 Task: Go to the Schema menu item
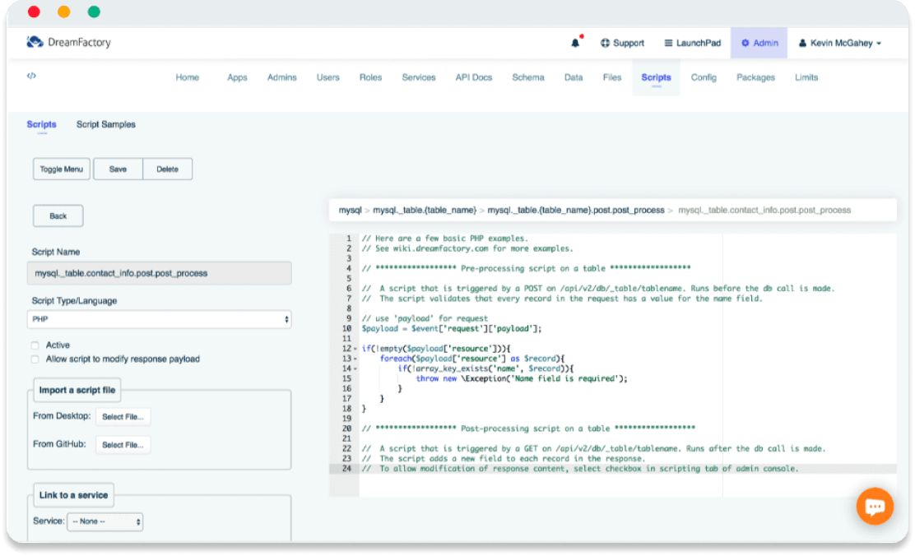click(527, 77)
